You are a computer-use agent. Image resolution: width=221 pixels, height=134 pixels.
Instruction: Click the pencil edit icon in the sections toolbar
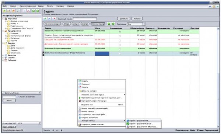[9, 11]
